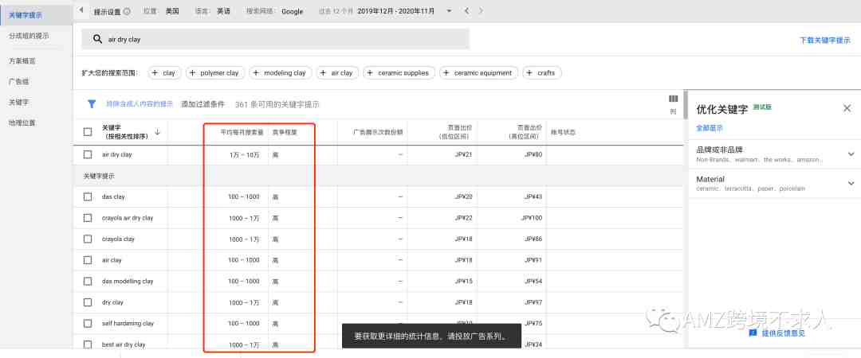861x358 pixels.
Task: Add 'crafts' suggestion chip
Action: [x=542, y=73]
